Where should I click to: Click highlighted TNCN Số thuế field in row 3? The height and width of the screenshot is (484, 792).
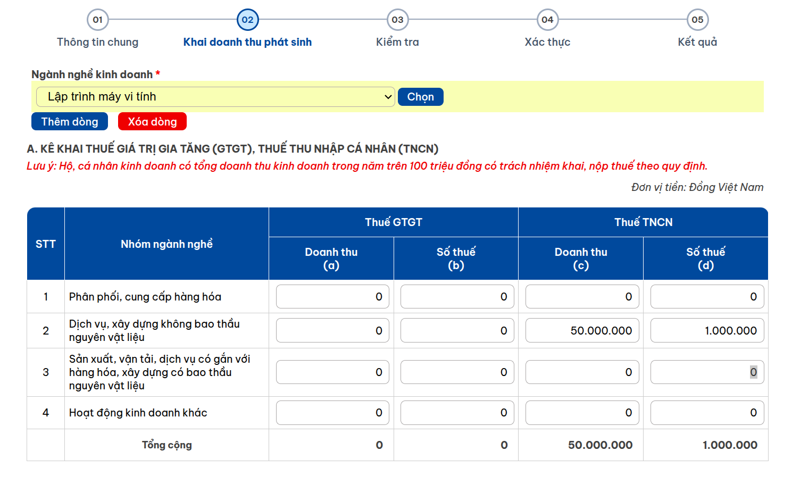click(707, 372)
